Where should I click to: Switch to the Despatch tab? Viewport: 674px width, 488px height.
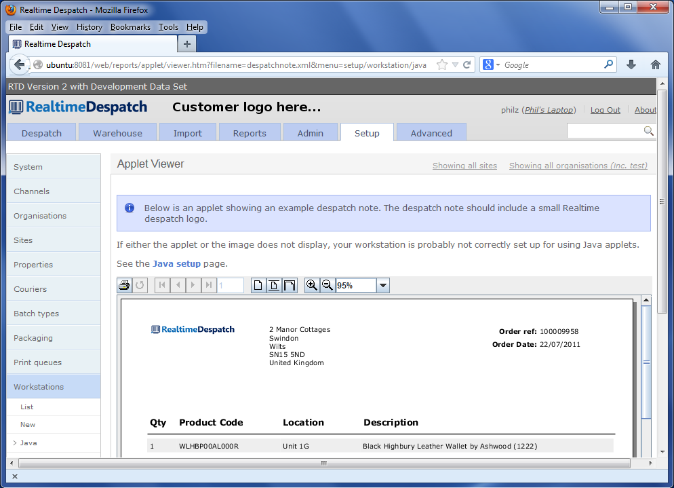point(41,132)
